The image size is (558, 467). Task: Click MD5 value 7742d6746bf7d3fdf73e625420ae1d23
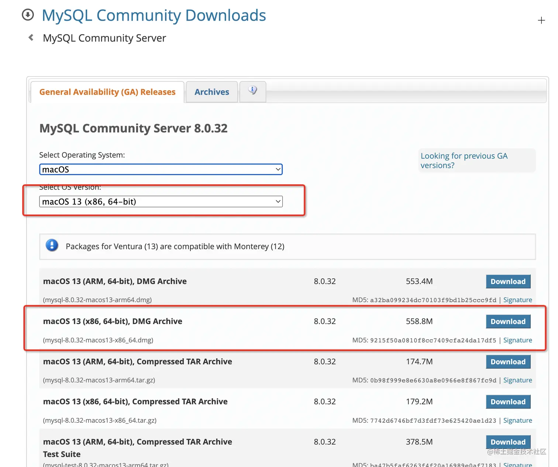[x=433, y=421]
